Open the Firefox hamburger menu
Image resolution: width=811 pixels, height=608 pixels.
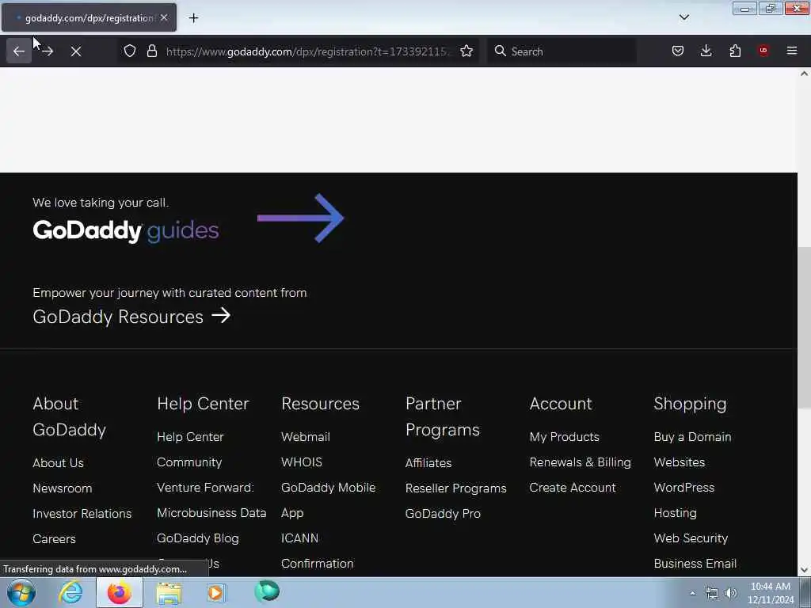click(x=791, y=51)
